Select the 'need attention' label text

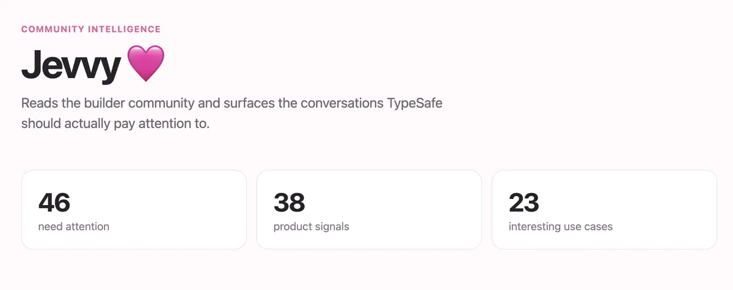[x=74, y=227]
